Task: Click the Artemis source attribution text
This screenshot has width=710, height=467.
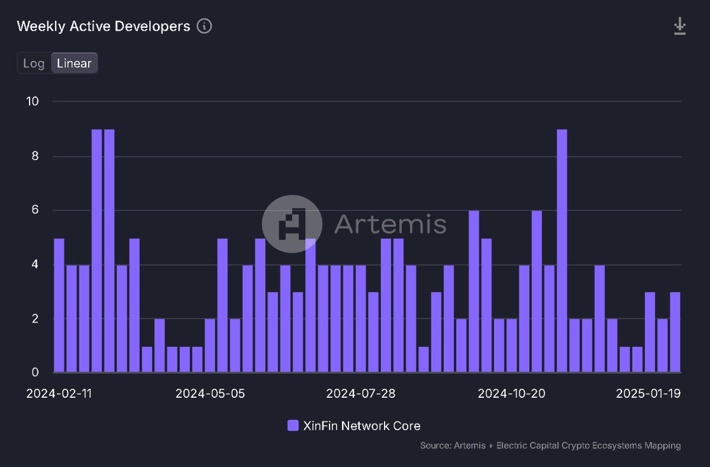Action: click(x=550, y=445)
